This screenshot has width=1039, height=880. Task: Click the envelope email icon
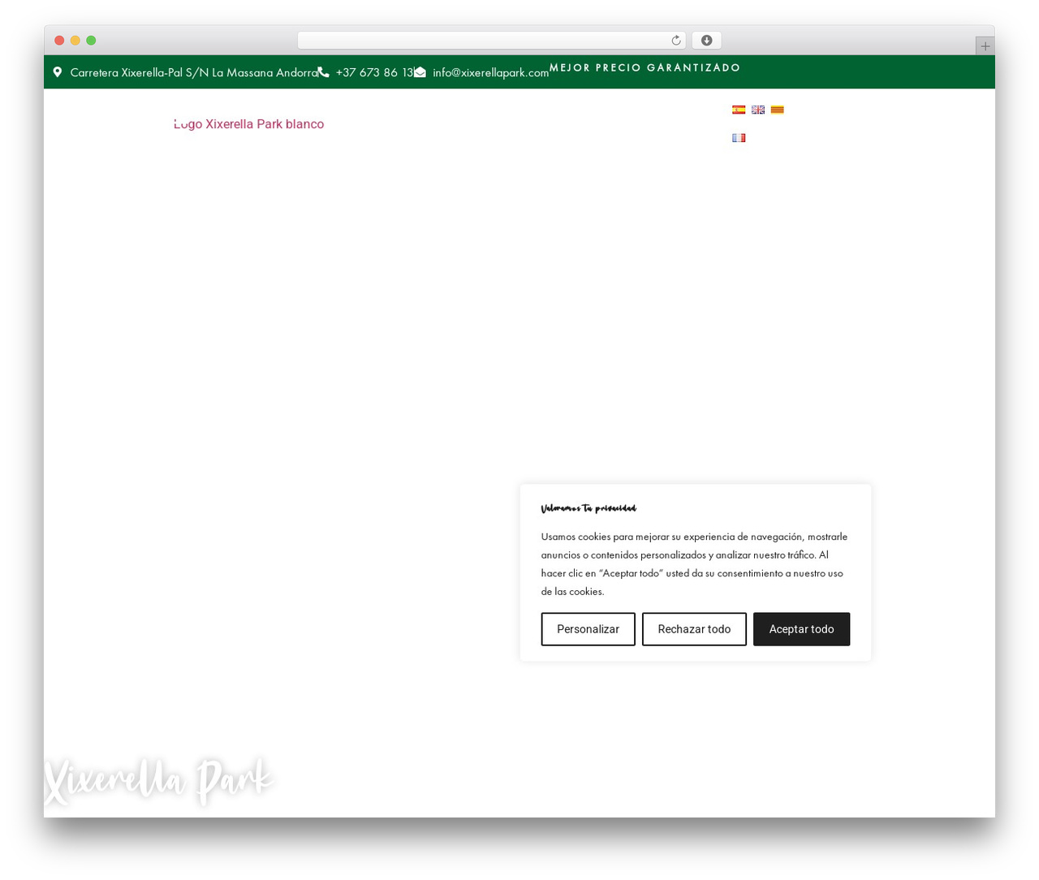(420, 72)
